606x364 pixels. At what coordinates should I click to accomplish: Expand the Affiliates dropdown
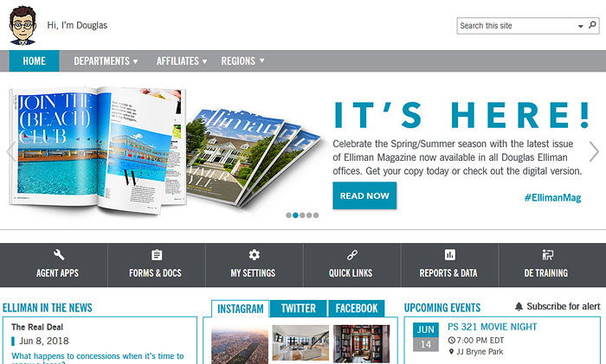coord(182,61)
